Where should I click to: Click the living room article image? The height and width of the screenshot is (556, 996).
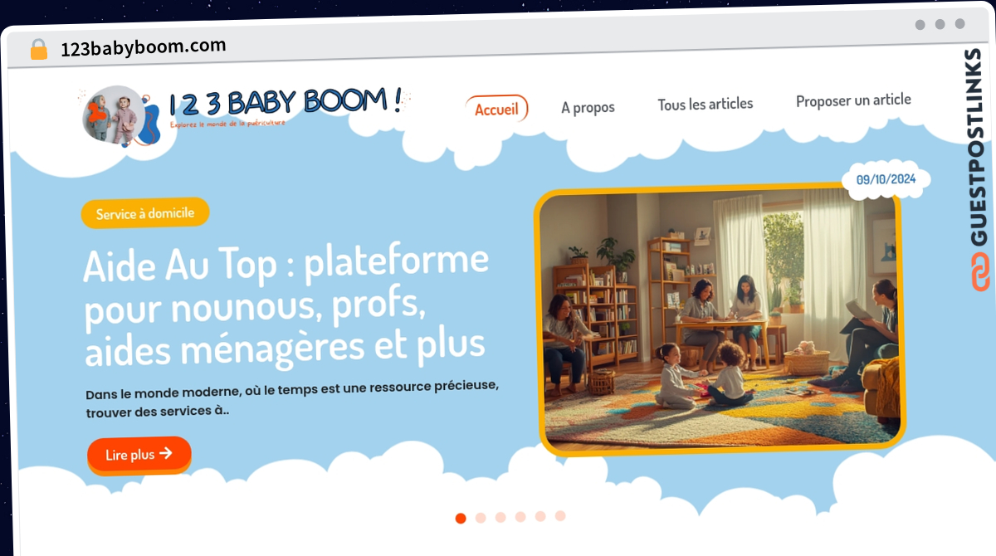720,319
